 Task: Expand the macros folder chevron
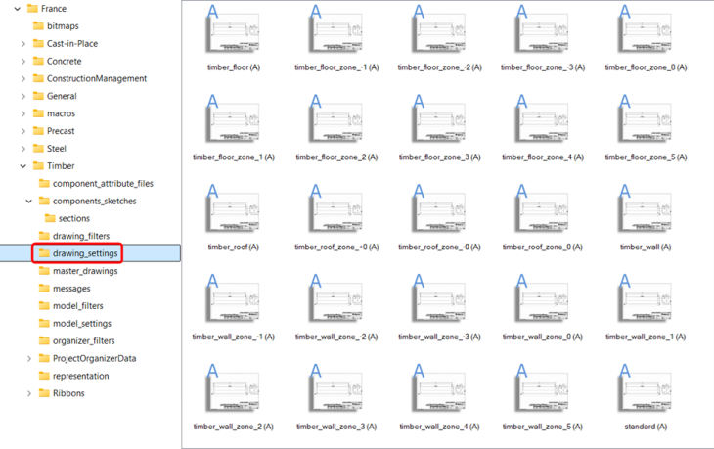click(23, 113)
